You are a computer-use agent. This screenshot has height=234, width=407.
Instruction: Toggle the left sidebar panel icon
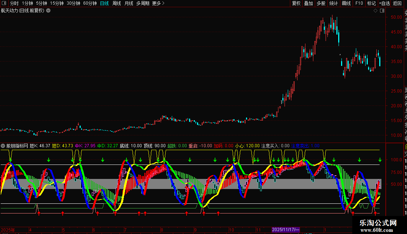point(3,3)
